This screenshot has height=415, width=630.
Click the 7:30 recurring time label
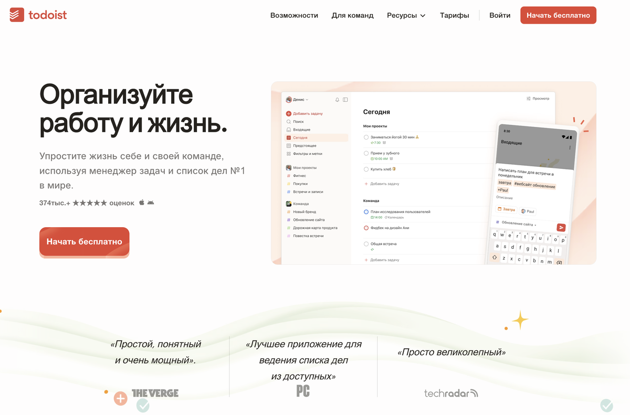376,143
